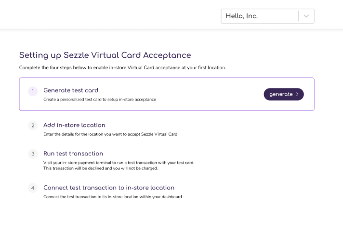Click the step 4 number circle

33,188
